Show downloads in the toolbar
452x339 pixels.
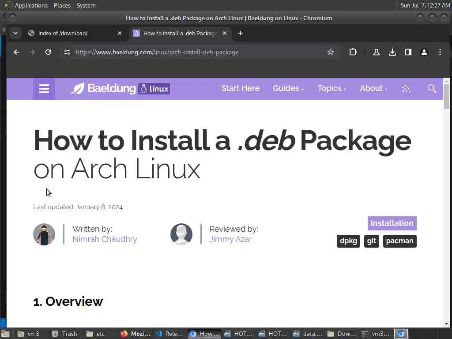392,52
